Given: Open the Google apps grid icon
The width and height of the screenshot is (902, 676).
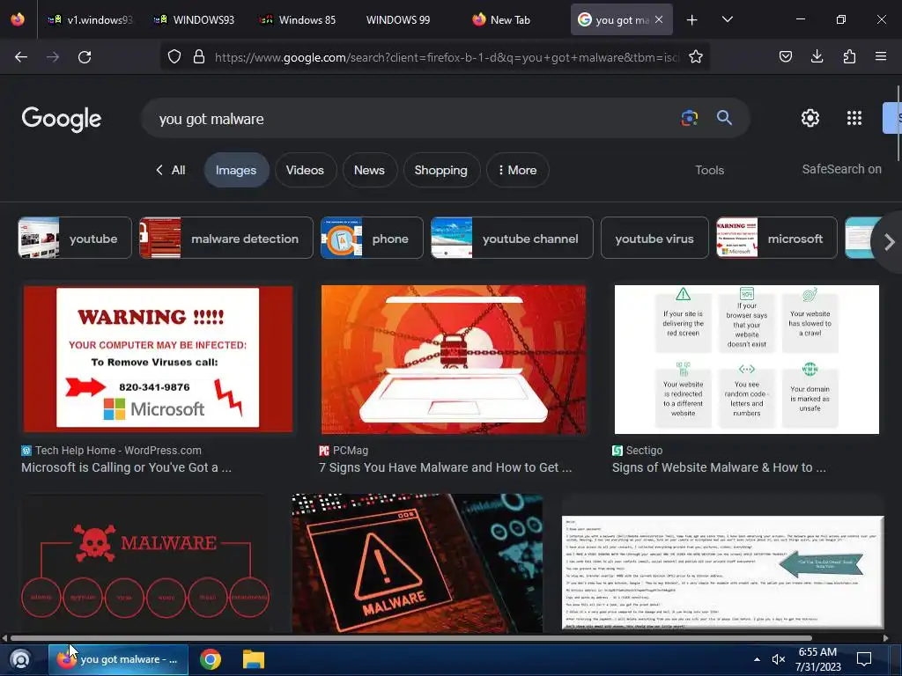Looking at the screenshot, I should 854,118.
